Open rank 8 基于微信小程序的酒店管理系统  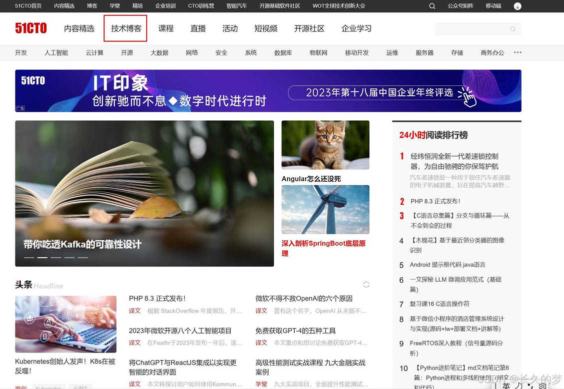point(457,324)
